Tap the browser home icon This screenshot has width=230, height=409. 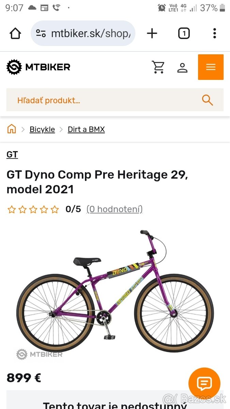tap(15, 33)
